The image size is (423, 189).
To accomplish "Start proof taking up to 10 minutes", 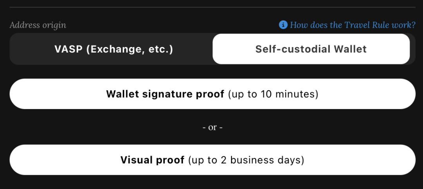I will (x=213, y=94).
